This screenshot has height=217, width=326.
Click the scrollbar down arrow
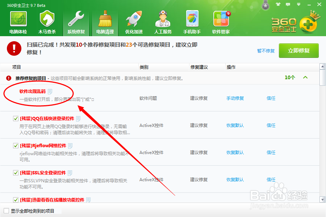coord(322,200)
